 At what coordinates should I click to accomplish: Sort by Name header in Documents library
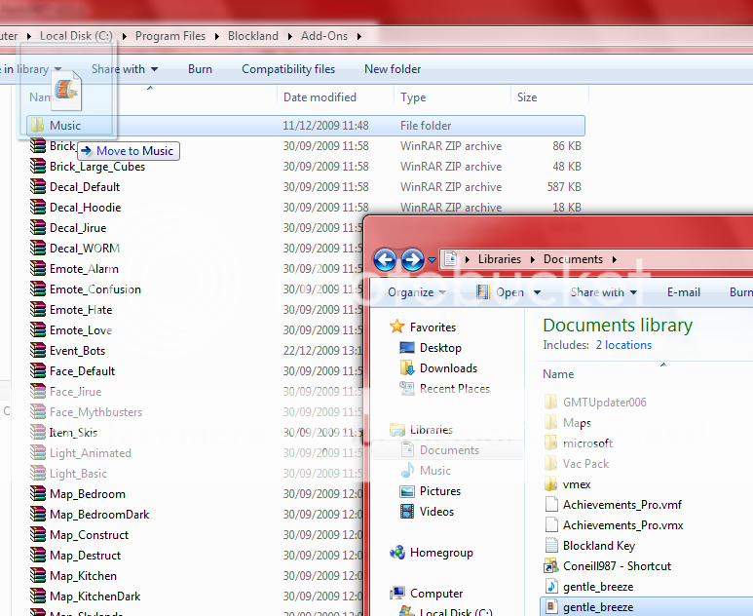558,374
